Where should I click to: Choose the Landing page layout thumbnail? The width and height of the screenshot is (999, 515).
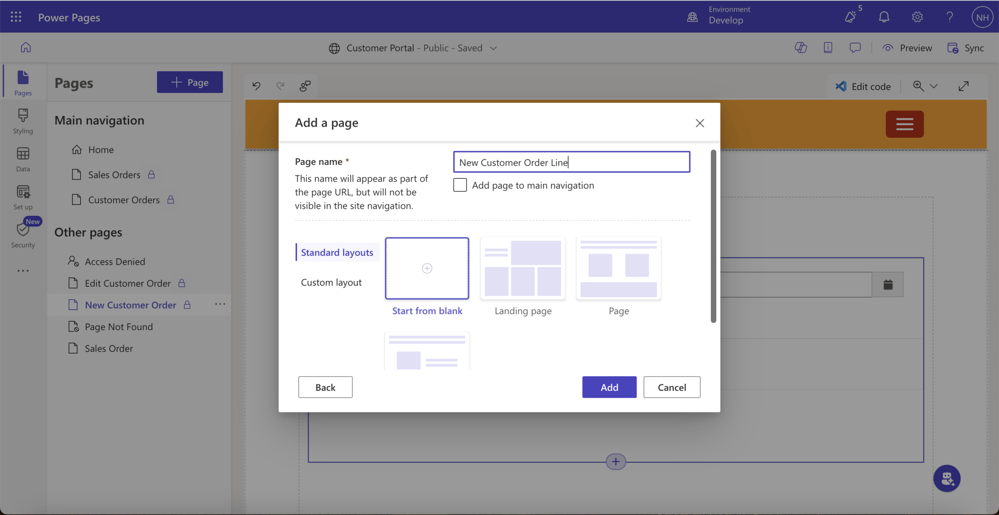(522, 268)
